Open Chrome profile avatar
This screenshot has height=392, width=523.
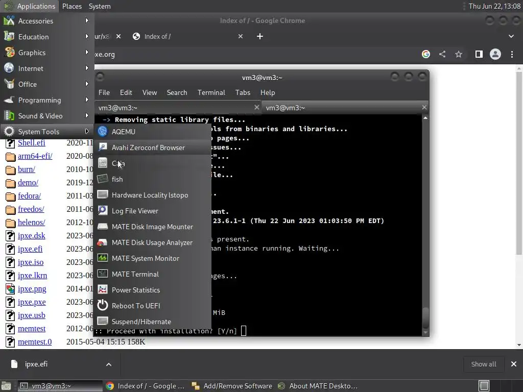[x=495, y=54]
